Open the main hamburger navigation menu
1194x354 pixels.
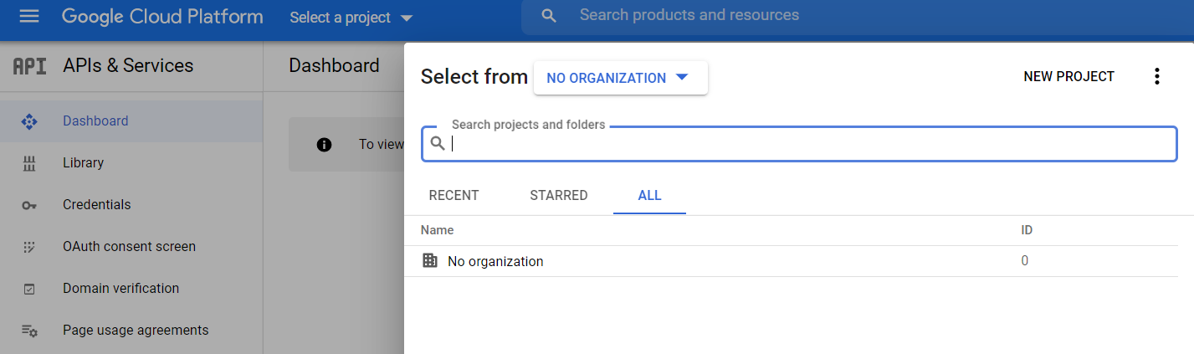(x=29, y=17)
